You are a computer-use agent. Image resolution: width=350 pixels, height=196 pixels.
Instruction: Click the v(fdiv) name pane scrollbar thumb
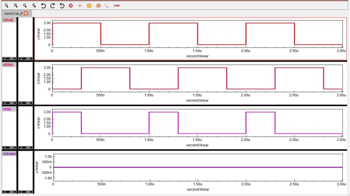(x=8, y=103)
